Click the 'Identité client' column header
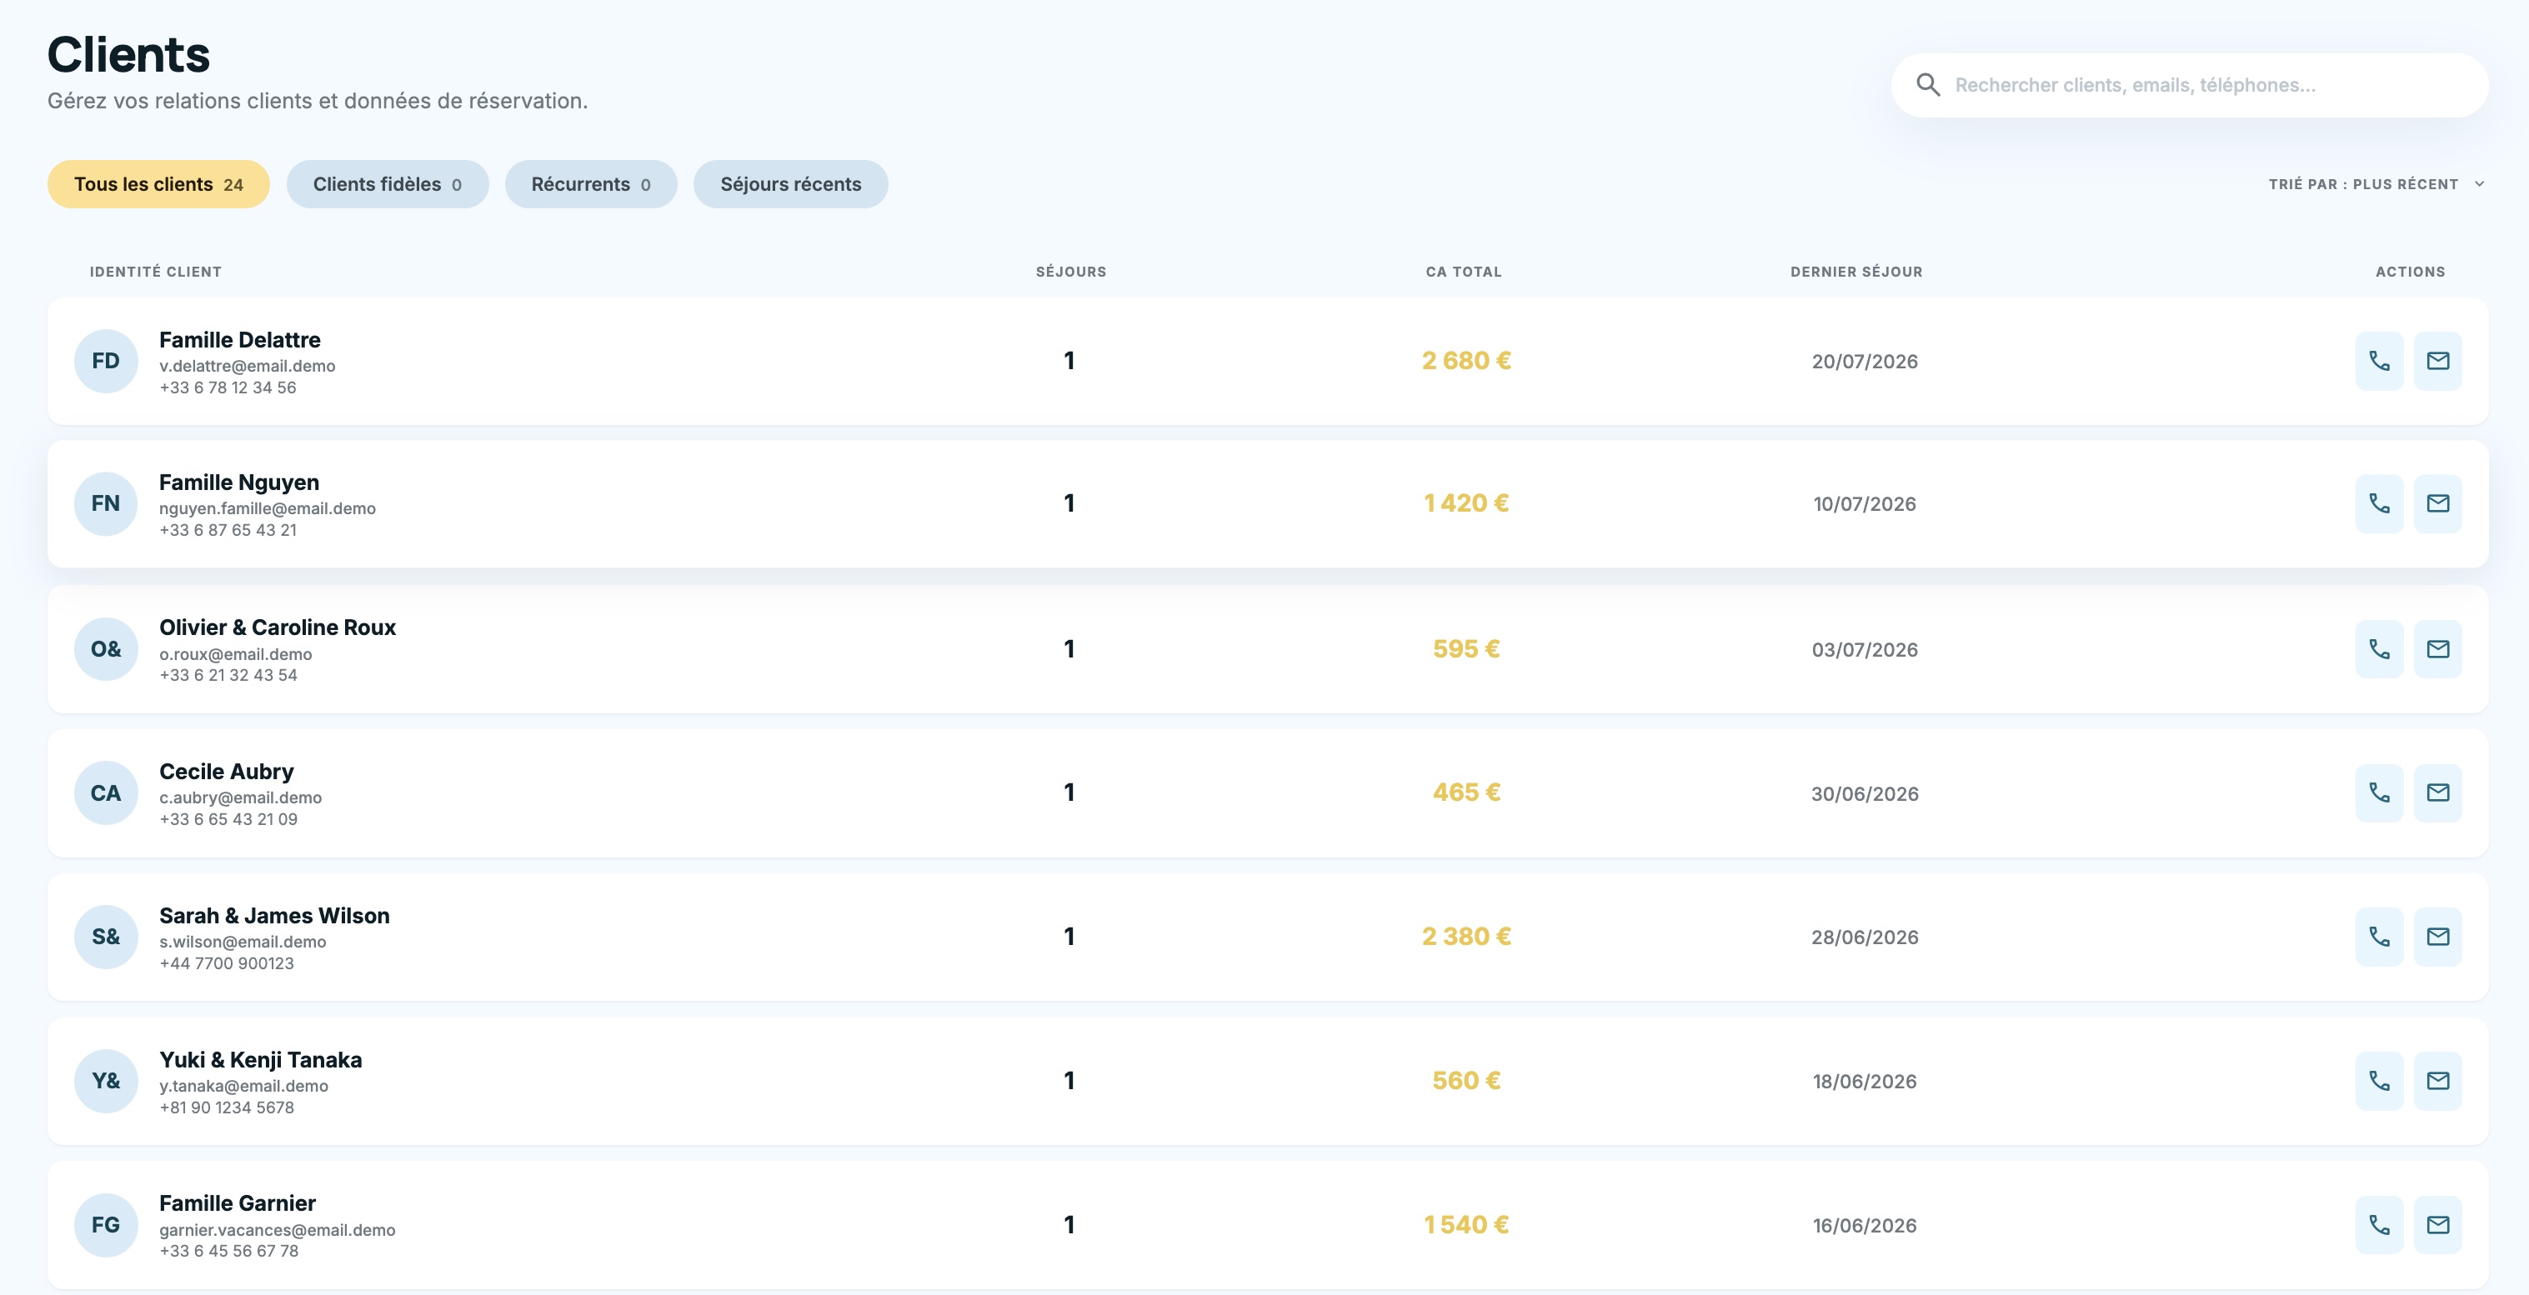Screen dimensions: 2529x1295 155,272
